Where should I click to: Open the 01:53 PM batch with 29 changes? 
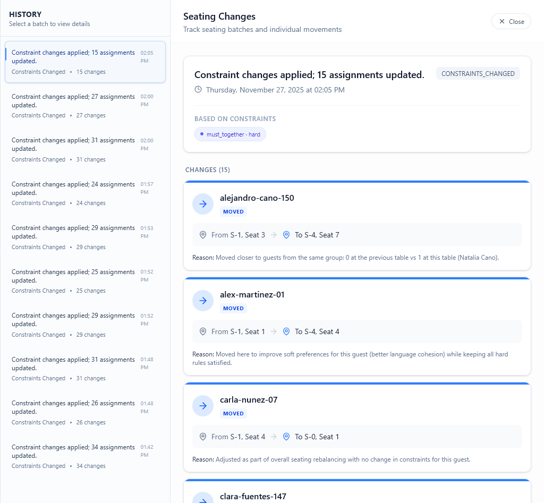click(85, 237)
